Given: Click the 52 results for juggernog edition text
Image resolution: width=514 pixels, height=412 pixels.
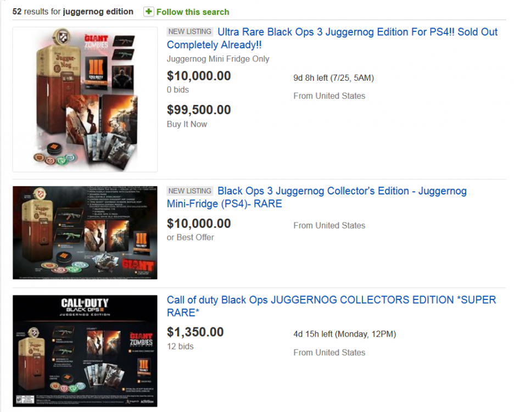Looking at the screenshot, I should [73, 12].
